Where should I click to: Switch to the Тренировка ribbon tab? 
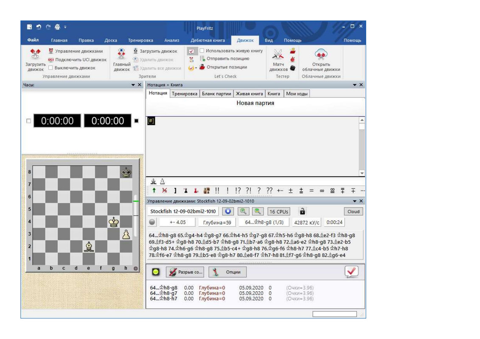pyautogui.click(x=140, y=40)
